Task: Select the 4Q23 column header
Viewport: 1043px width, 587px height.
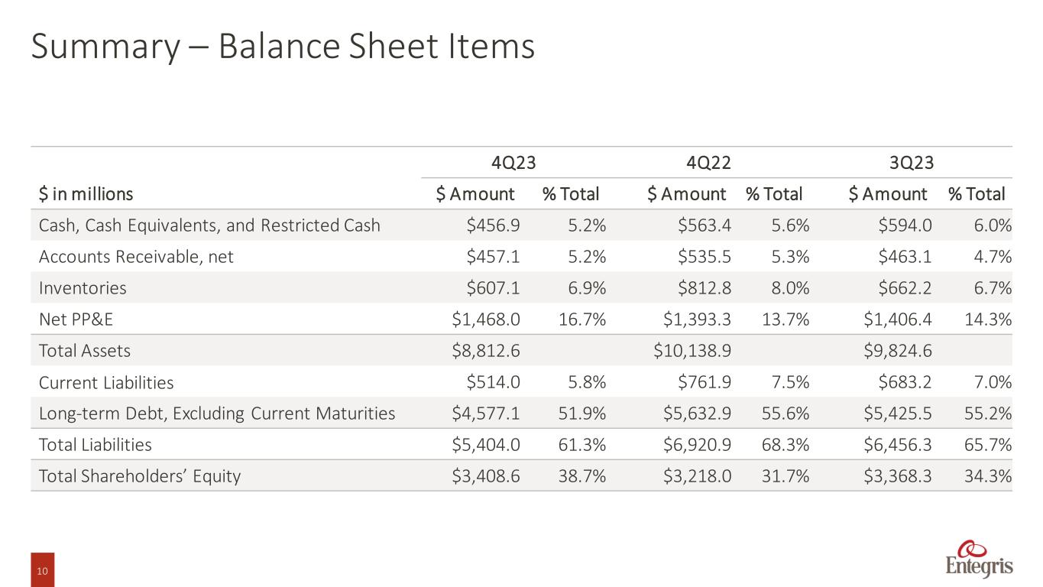Action: [x=512, y=162]
